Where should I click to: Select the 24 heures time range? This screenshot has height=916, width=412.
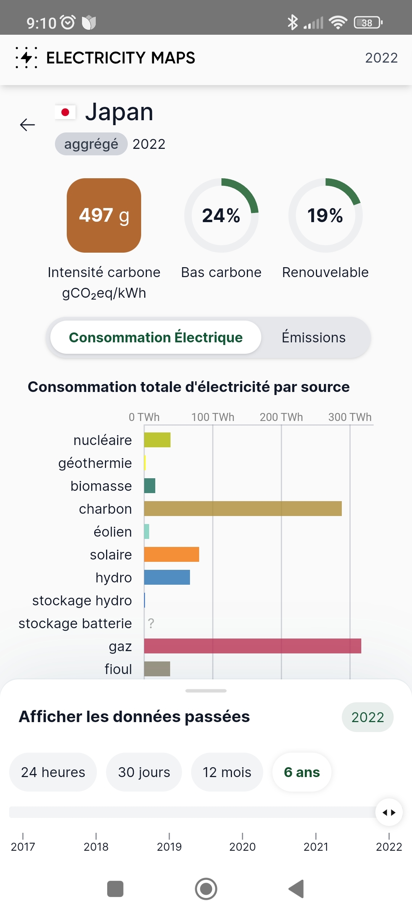53,772
